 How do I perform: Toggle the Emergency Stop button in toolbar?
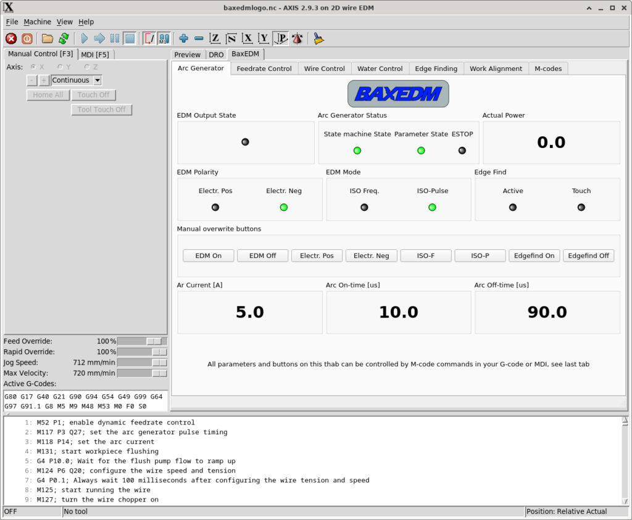11,39
